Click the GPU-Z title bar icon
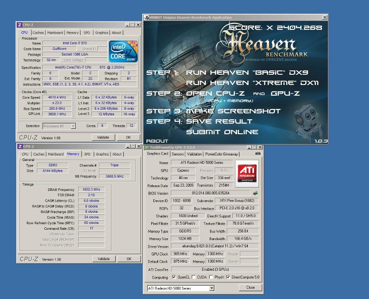Screen dimensions: 369x299 [x=147, y=147]
